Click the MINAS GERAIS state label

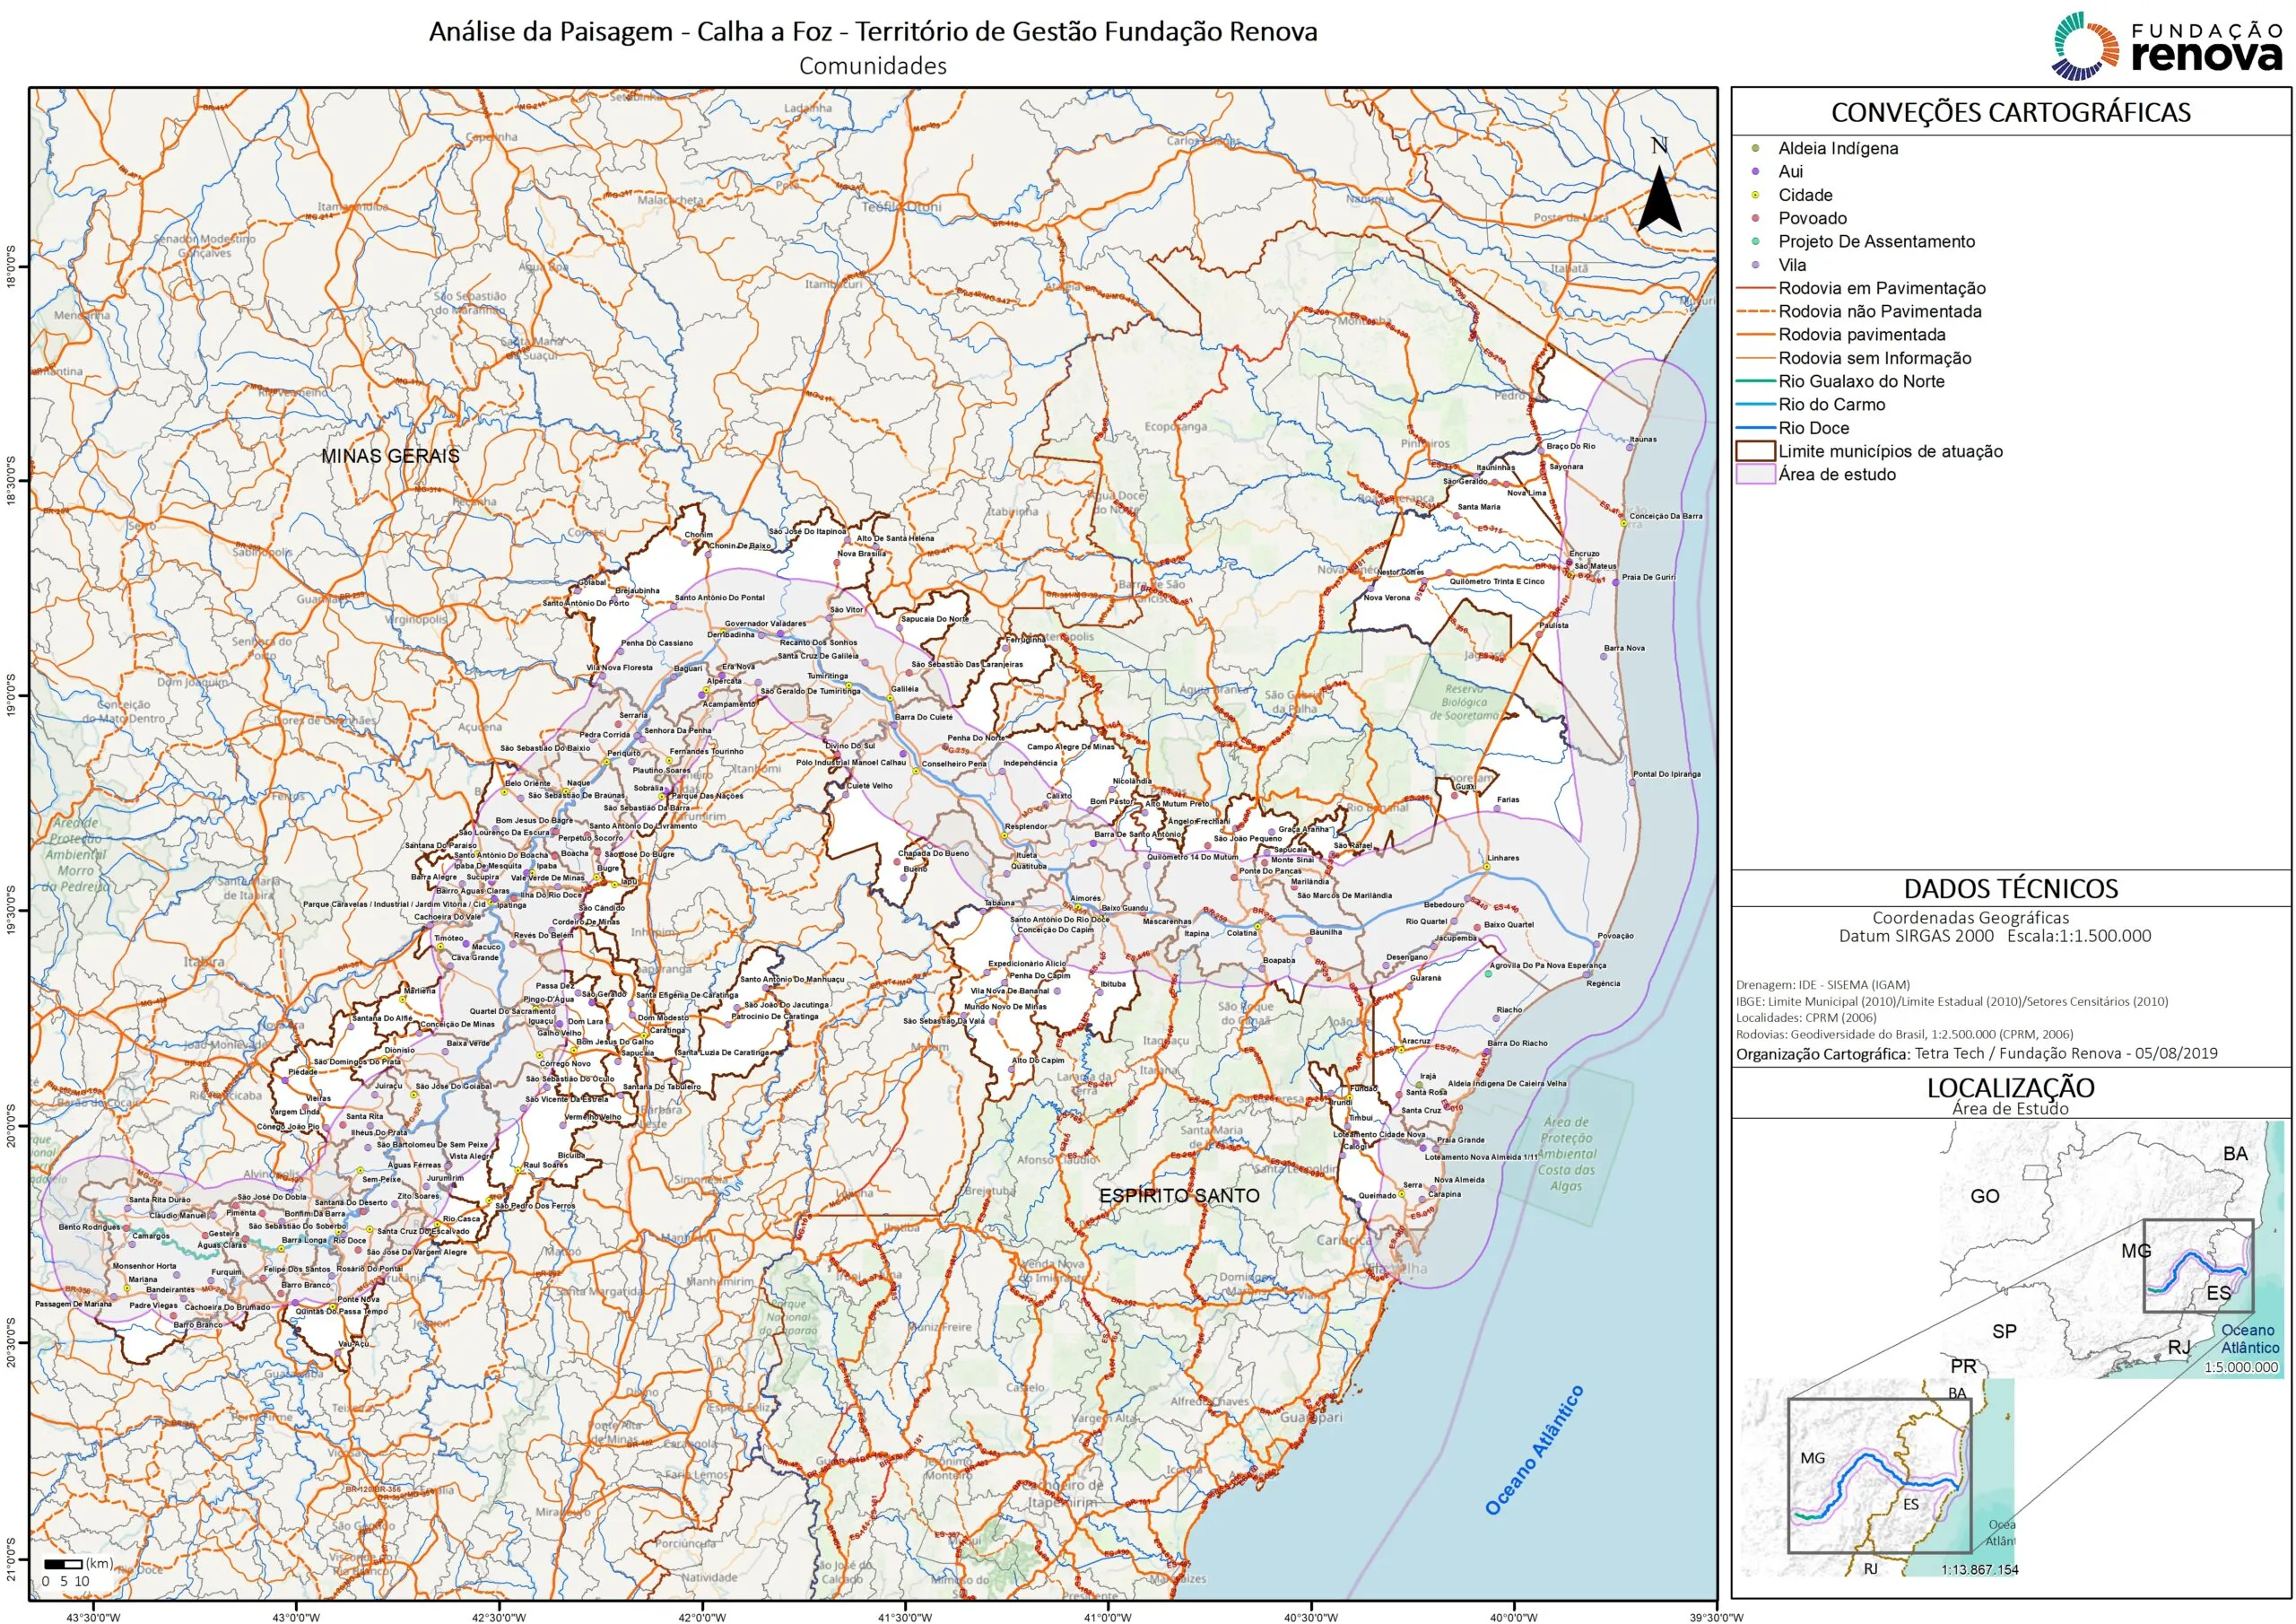[390, 455]
